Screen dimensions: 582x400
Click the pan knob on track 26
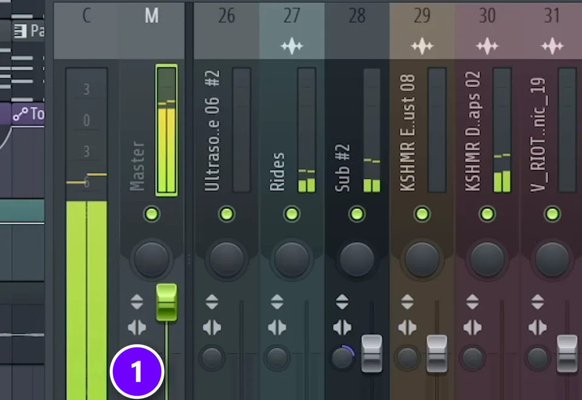tap(227, 260)
